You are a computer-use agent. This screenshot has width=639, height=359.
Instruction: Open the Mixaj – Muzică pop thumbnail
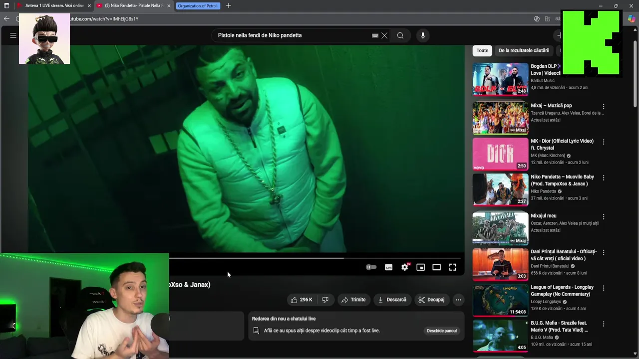tap(500, 118)
